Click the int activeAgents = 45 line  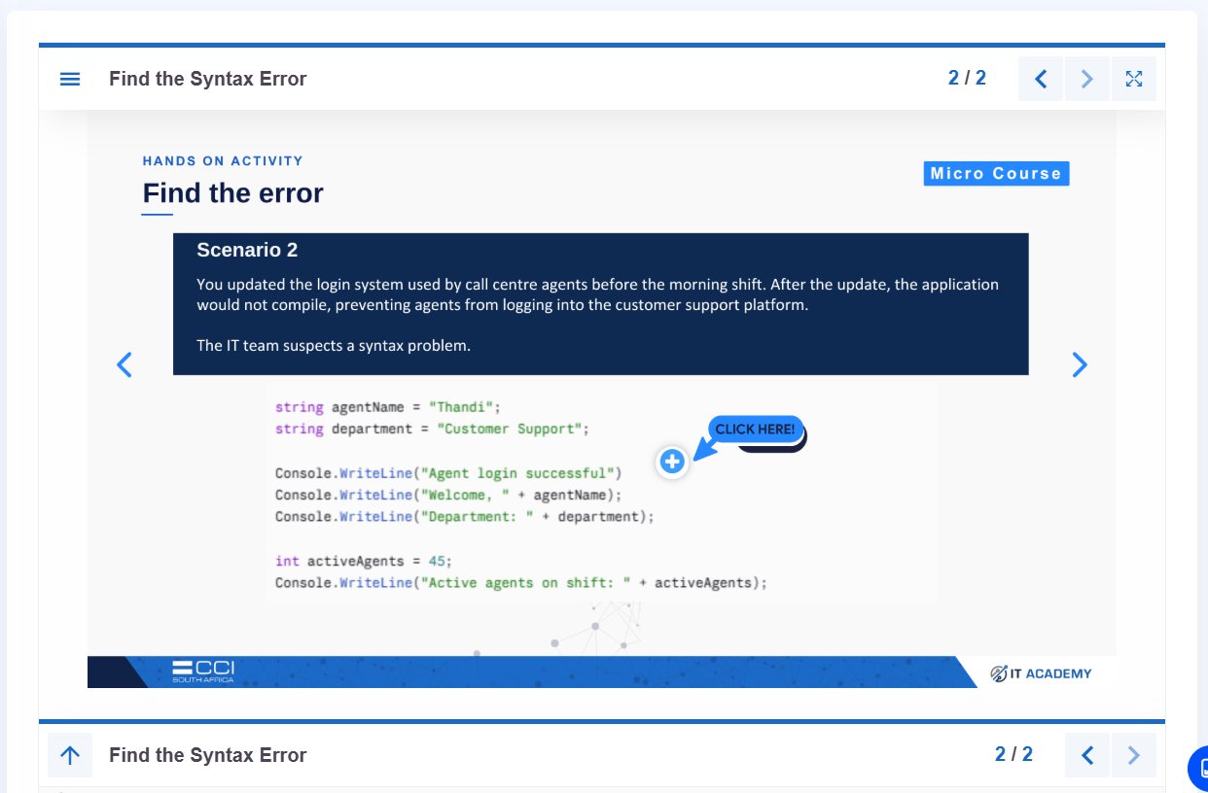[x=364, y=561]
